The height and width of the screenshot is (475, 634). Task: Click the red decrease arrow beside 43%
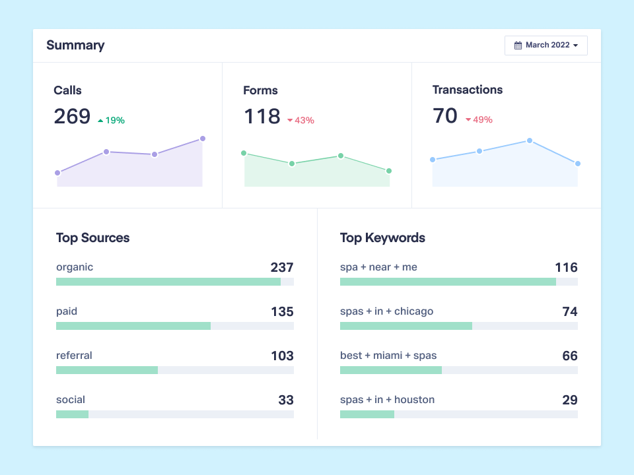pyautogui.click(x=289, y=121)
